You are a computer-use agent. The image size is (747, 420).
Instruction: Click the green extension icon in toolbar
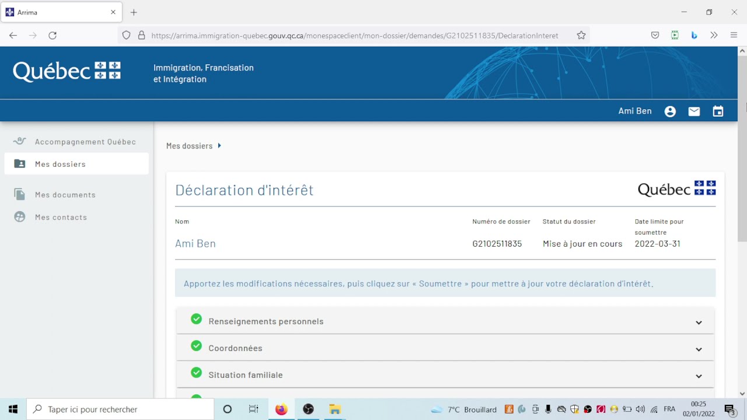pos(675,36)
